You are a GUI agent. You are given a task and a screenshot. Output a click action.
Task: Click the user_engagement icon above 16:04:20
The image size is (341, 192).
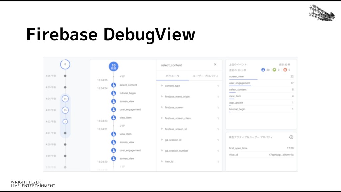113,150
